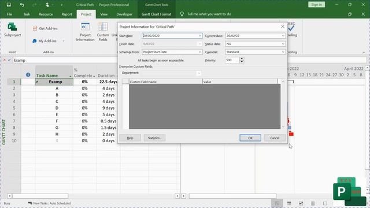Click the red critical task bar in Gantt chart
This screenshot has width=370, height=208.
click(x=291, y=134)
